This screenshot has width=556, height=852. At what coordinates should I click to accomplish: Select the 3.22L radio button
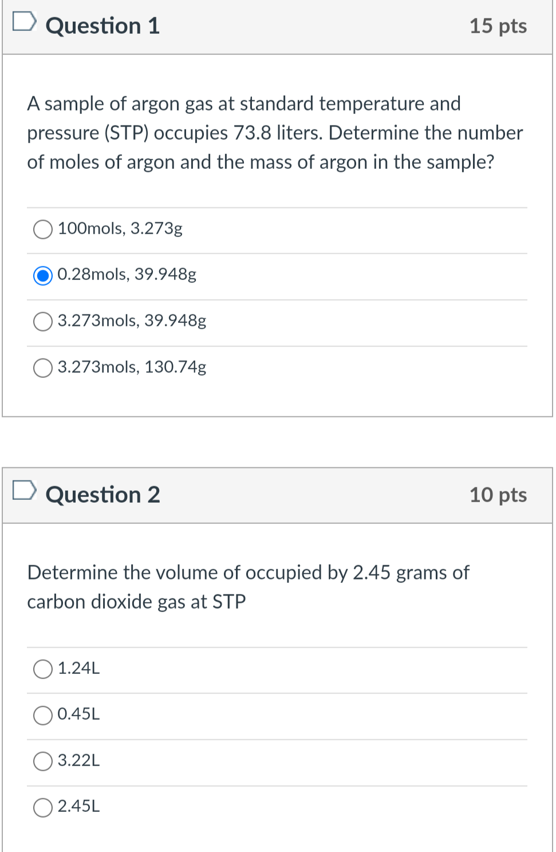coord(42,762)
